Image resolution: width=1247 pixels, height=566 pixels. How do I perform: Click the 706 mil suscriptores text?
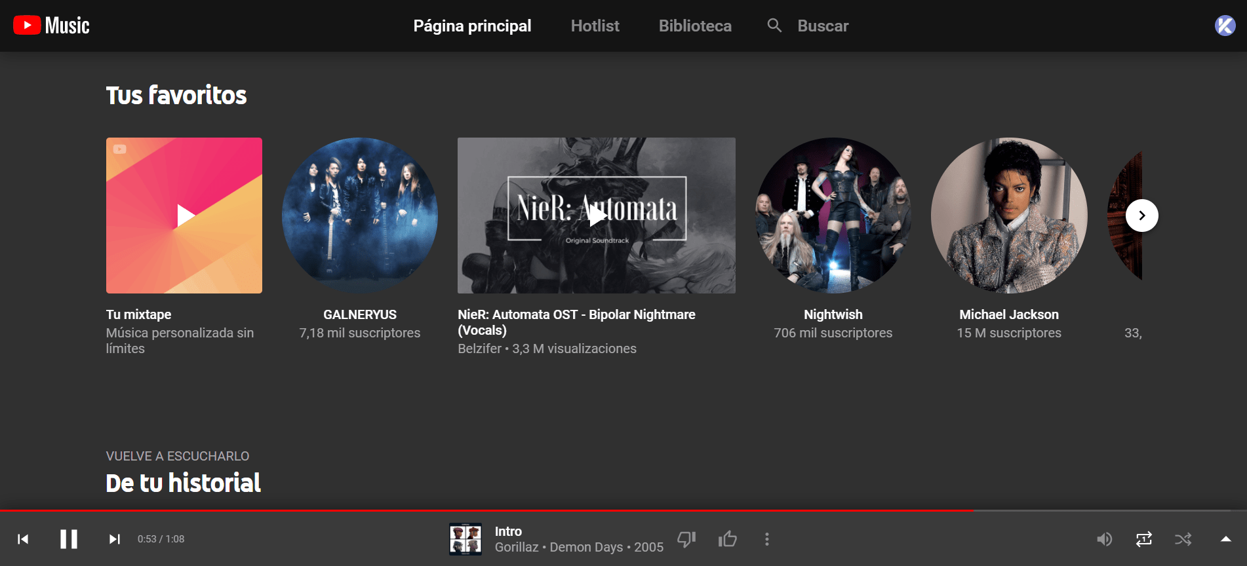[833, 333]
